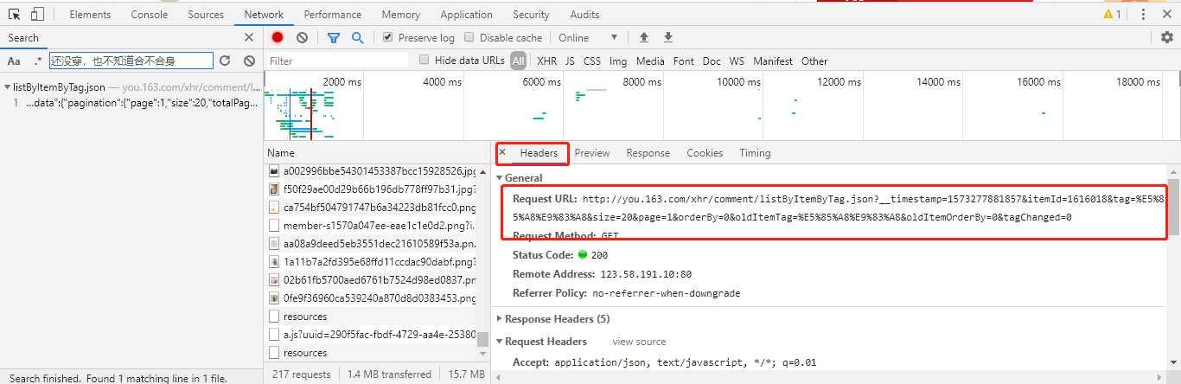Open the Response detail tab
The height and width of the screenshot is (384, 1181).
(x=648, y=153)
